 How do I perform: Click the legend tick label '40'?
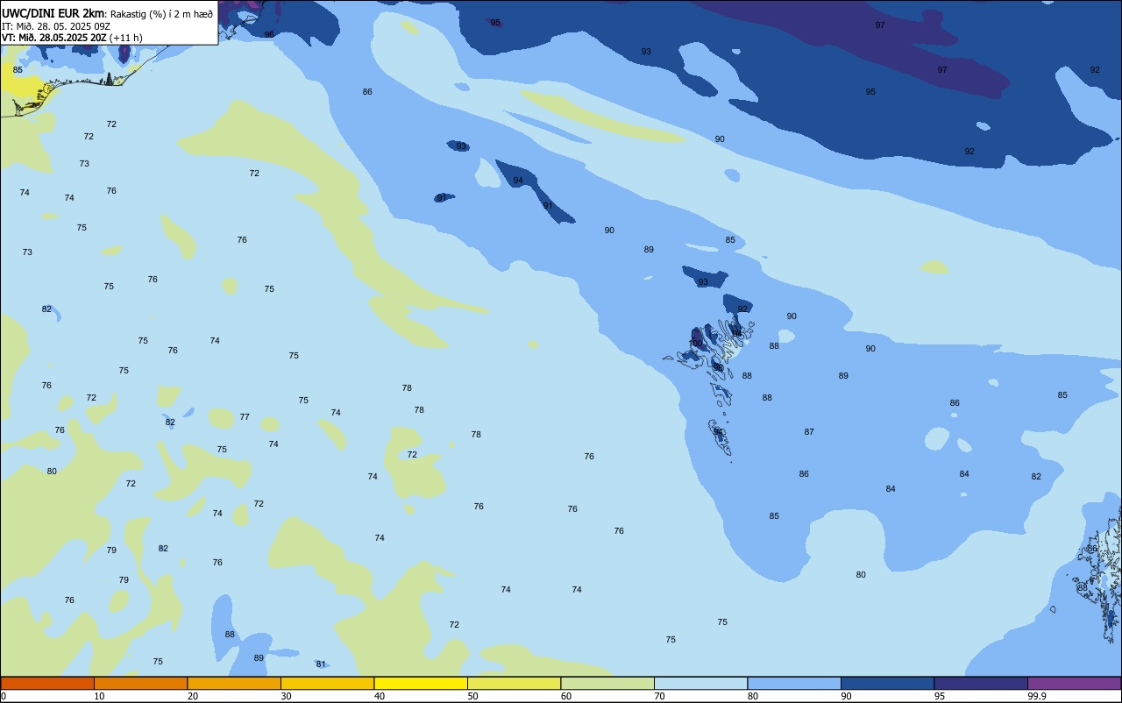pos(380,696)
